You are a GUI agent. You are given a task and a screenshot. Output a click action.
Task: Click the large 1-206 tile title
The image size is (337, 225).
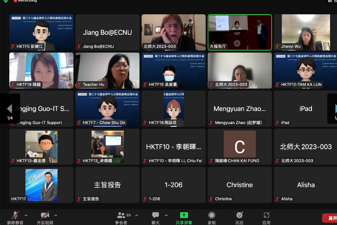tap(174, 185)
